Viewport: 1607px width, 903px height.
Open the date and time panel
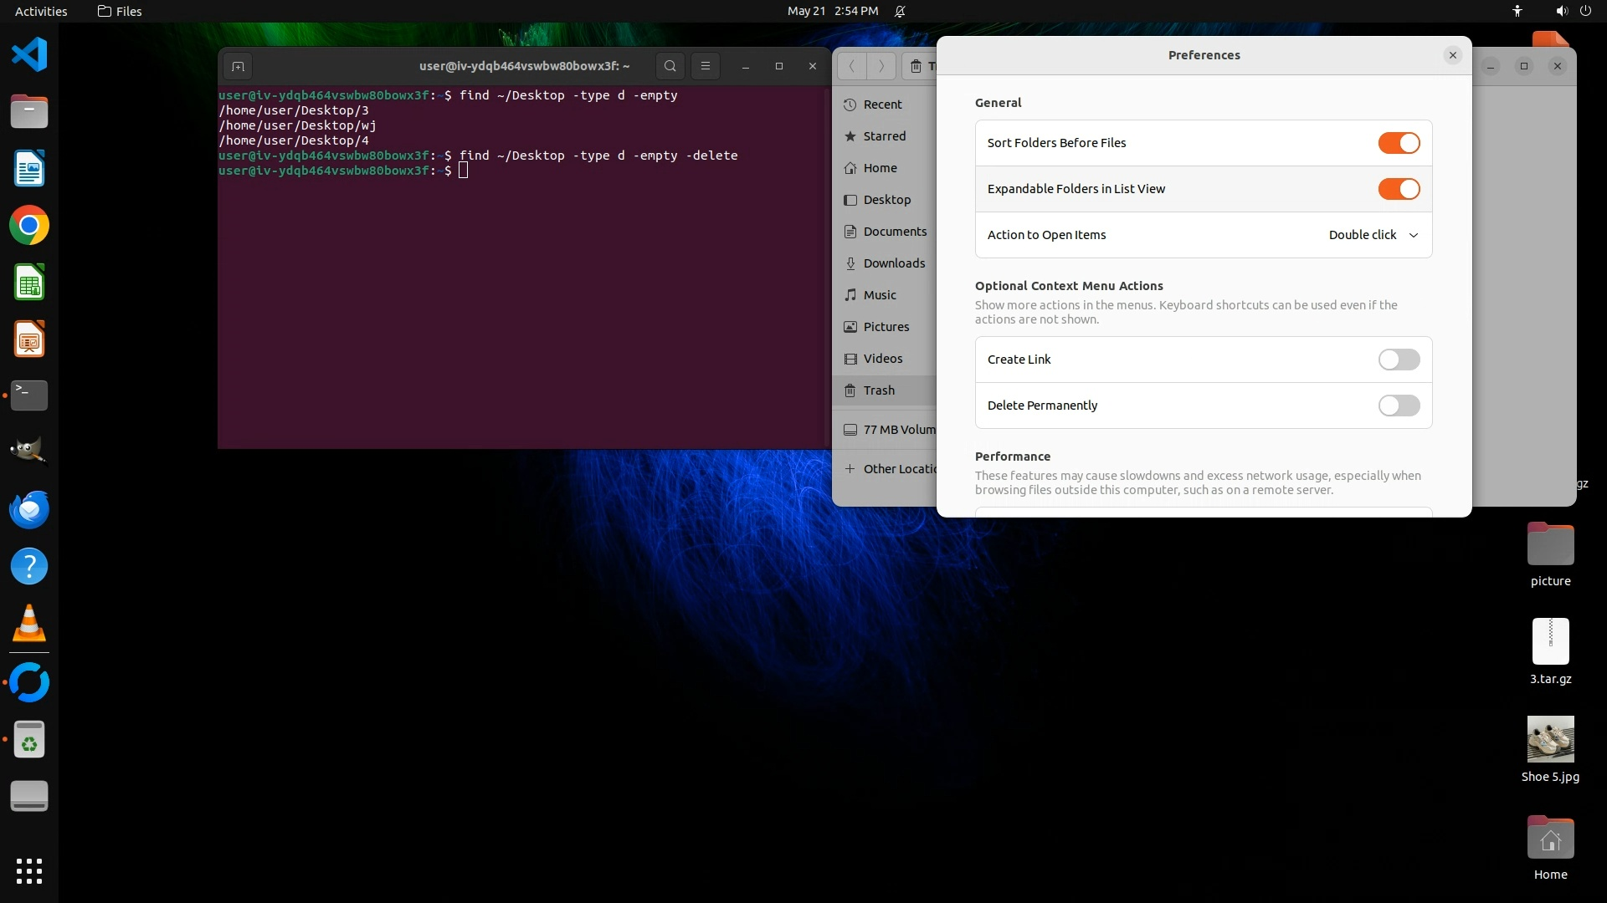click(832, 11)
